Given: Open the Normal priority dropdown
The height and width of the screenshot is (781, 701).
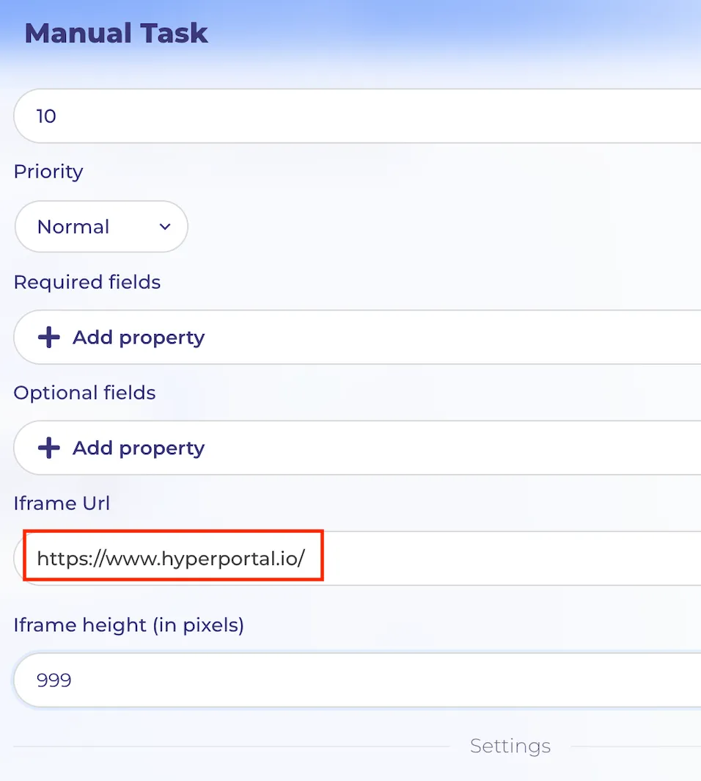Looking at the screenshot, I should coord(101,227).
